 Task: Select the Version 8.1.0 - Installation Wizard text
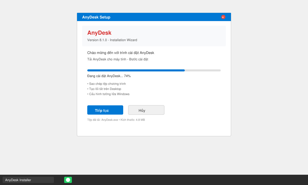click(x=112, y=40)
